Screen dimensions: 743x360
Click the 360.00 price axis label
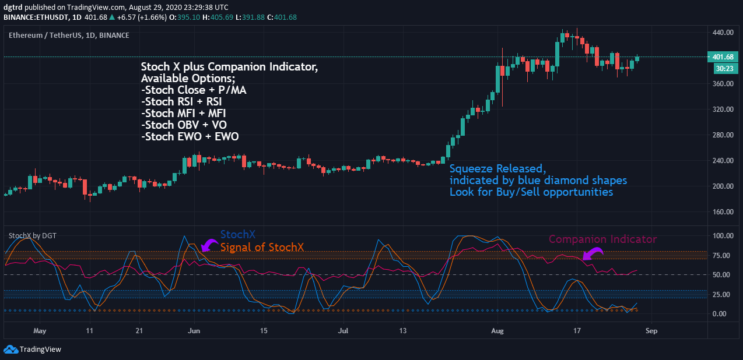pyautogui.click(x=723, y=84)
